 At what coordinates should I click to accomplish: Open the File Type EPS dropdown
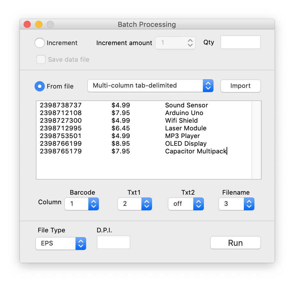click(x=61, y=244)
